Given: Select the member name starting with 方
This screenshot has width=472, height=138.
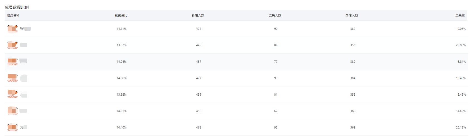Looking at the screenshot, I should [23, 127].
